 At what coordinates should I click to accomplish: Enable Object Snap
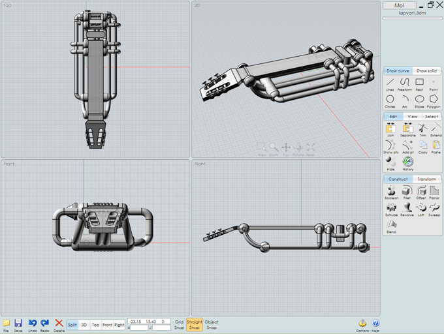(212, 324)
